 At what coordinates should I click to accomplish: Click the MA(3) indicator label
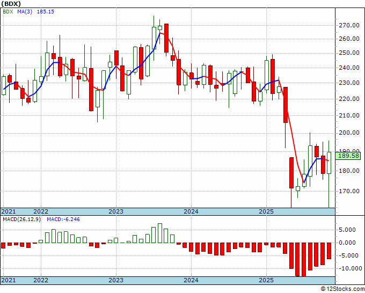[25, 12]
